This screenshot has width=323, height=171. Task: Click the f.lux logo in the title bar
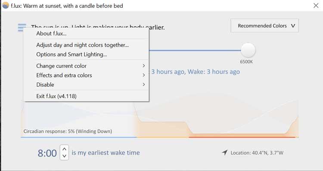coord(6,6)
